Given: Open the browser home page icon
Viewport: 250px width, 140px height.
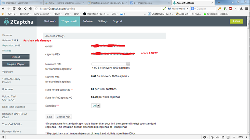Looking at the screenshot, I should [x=20, y=8].
